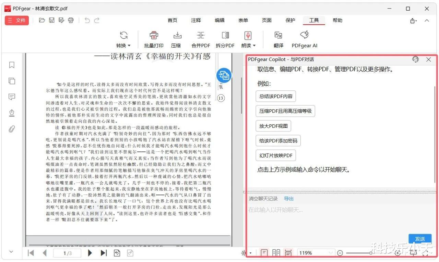Viewport: 439px width, 262px height.
Task: Open the brightness theme dropdown
Action: (247, 253)
